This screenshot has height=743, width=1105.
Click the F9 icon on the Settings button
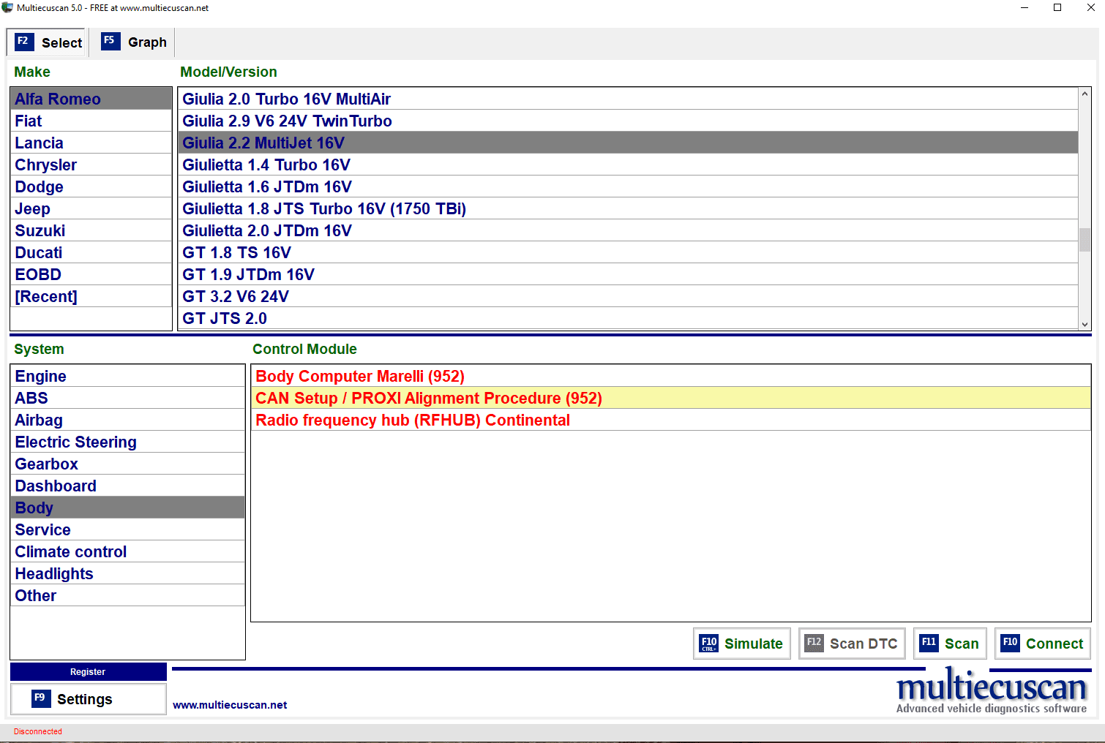(x=41, y=698)
